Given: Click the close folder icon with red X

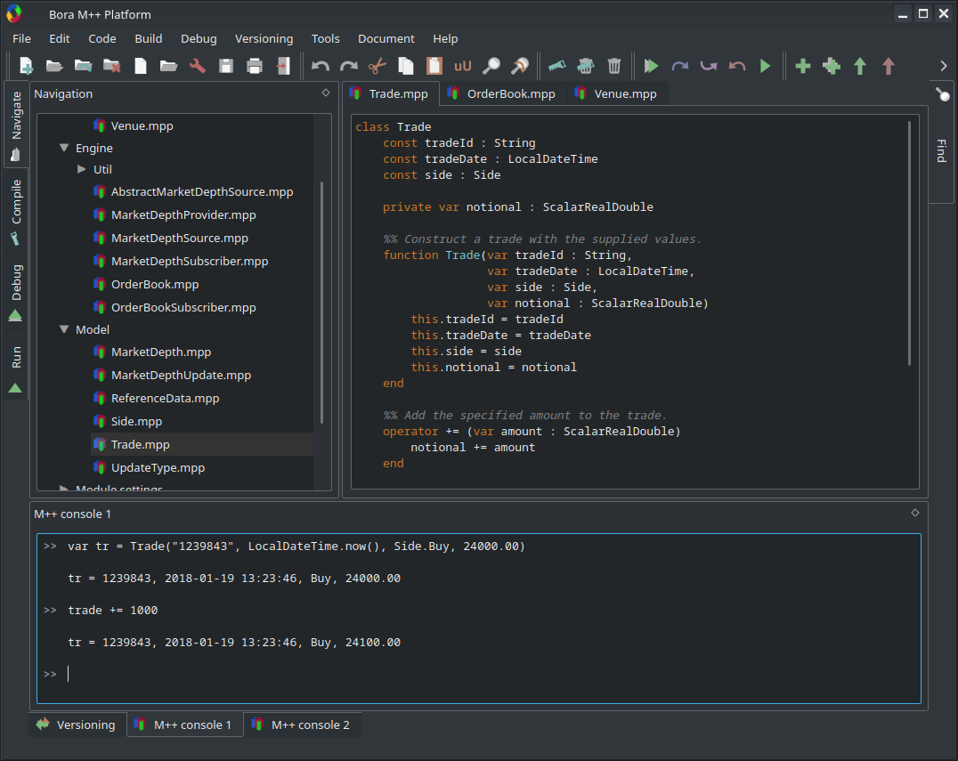Looking at the screenshot, I should point(112,66).
